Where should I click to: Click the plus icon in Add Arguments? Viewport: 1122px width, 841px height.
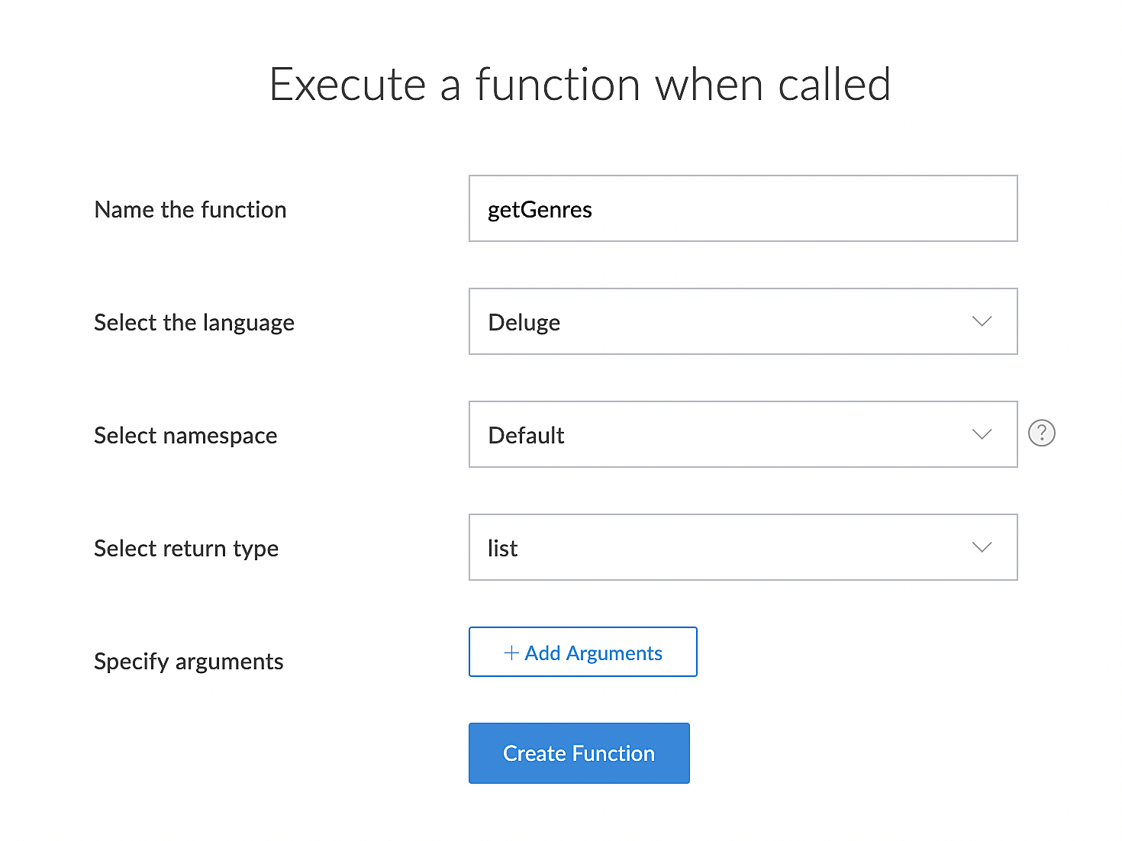(511, 652)
